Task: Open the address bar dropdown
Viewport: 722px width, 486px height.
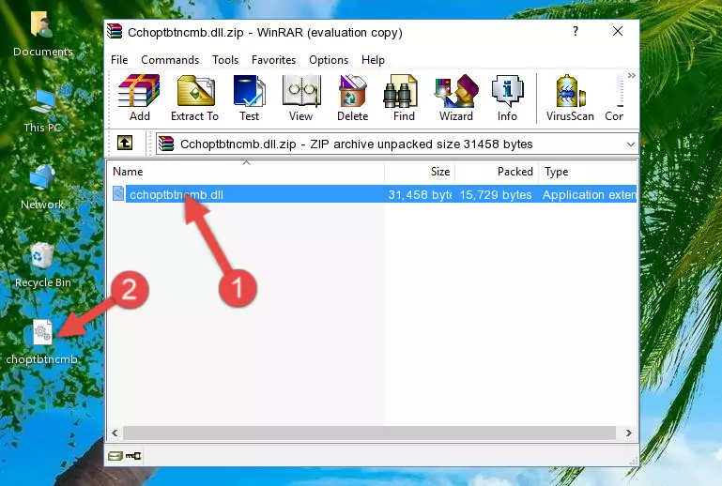Action: (x=630, y=144)
